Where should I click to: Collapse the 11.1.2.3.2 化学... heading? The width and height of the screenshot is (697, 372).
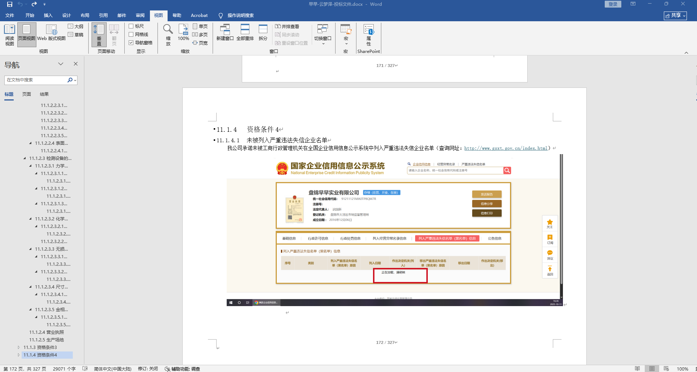click(x=30, y=219)
